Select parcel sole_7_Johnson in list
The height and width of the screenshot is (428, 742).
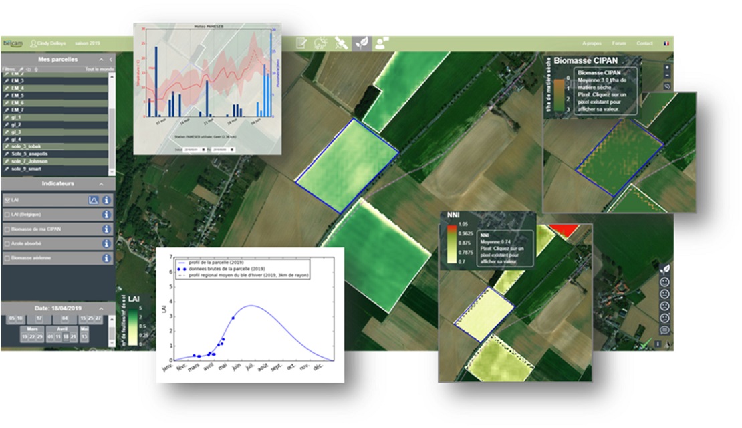(x=55, y=161)
